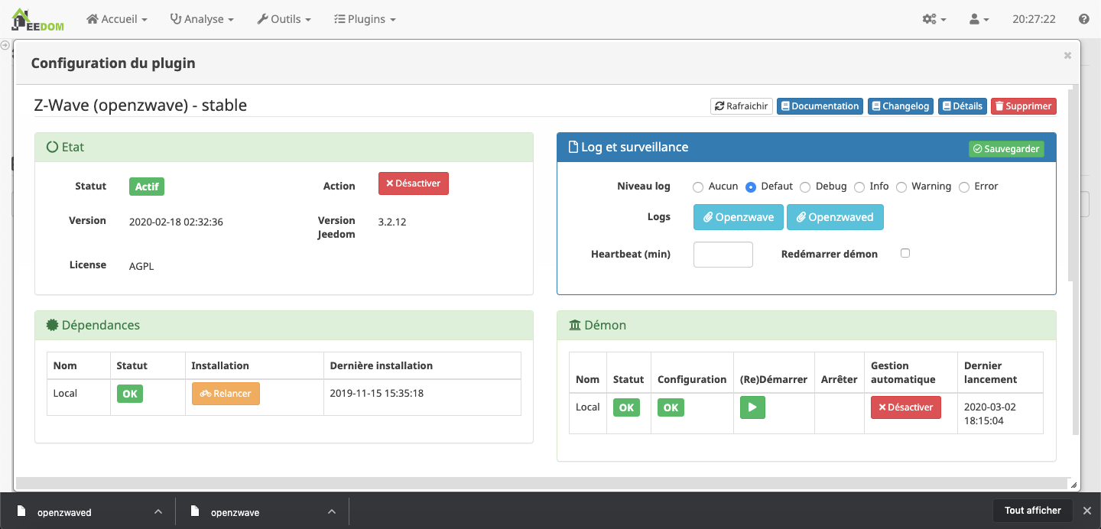Screen dimensions: 1101x529
Task: Open the Openzwaved log
Action: click(834, 217)
